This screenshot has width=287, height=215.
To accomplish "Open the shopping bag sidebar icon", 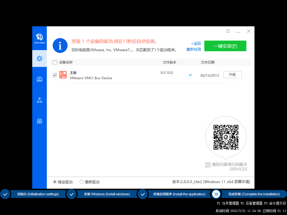I will (x=40, y=121).
